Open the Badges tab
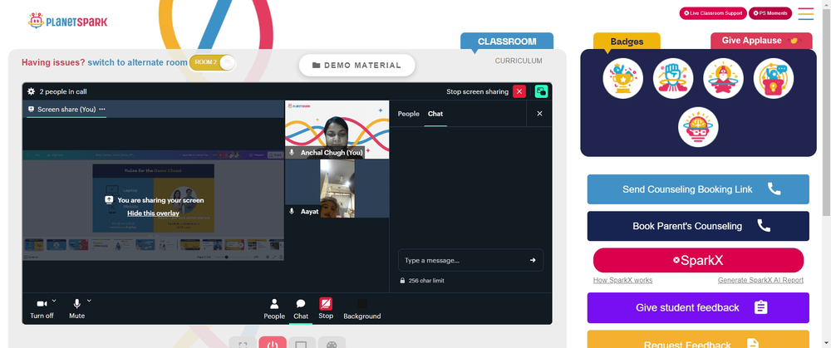 [627, 42]
